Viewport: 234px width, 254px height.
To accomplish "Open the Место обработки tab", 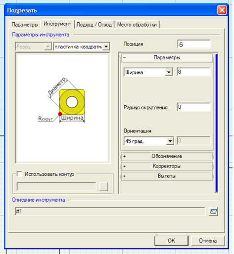I will [137, 25].
